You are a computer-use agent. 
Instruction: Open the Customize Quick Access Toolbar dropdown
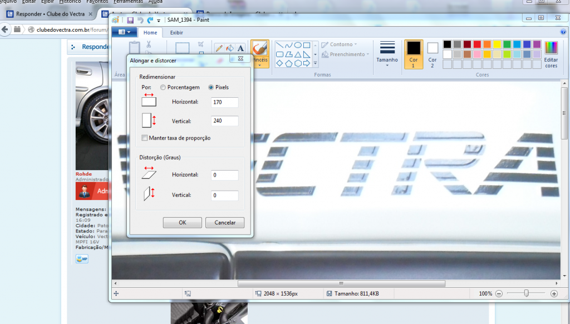pyautogui.click(x=159, y=21)
